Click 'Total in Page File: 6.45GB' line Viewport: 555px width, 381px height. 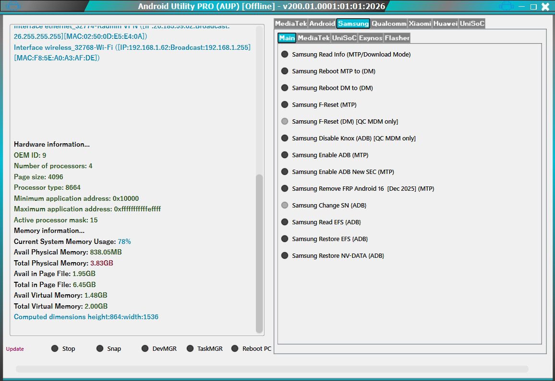55,285
